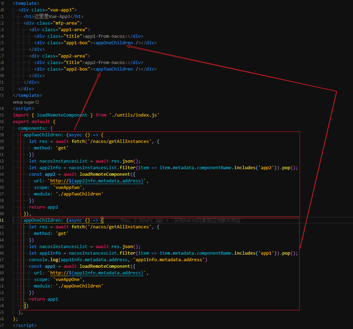Click loadRemoteComponent in the import statement
Viewport: 353px width, 329px height.
pyautogui.click(x=62, y=115)
